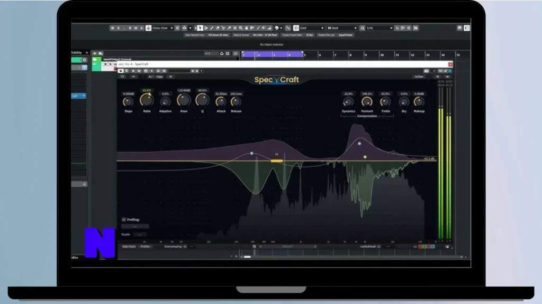
Task: Click the A/ compare button
Action: pos(150,77)
